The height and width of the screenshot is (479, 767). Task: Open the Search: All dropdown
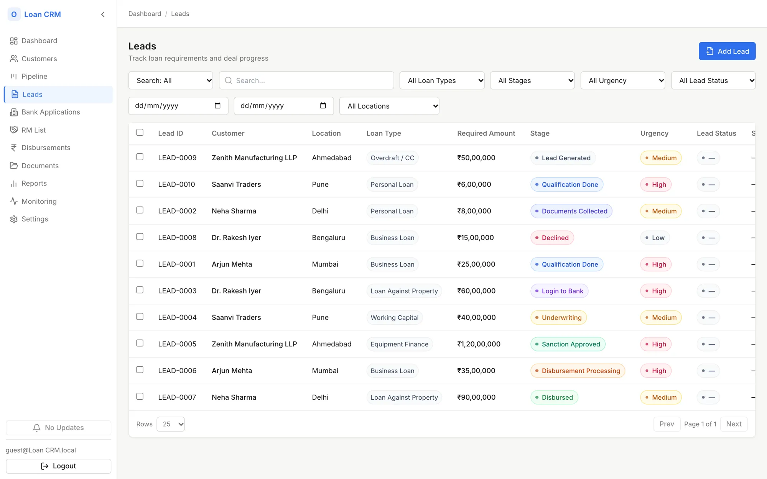pos(171,80)
